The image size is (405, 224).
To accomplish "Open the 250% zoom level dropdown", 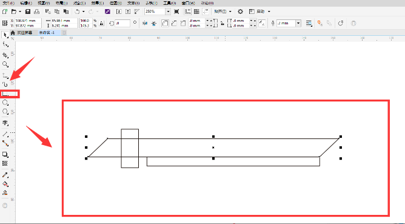I will coord(168,12).
